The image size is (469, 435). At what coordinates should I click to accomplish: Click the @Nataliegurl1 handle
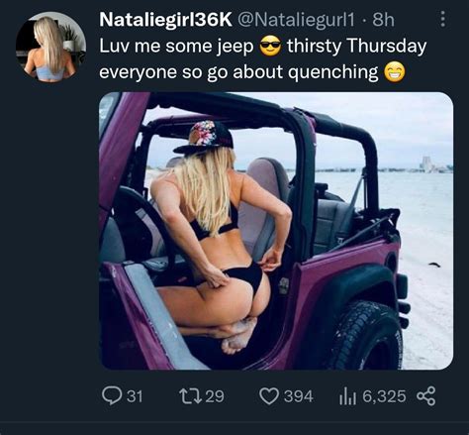[296, 20]
